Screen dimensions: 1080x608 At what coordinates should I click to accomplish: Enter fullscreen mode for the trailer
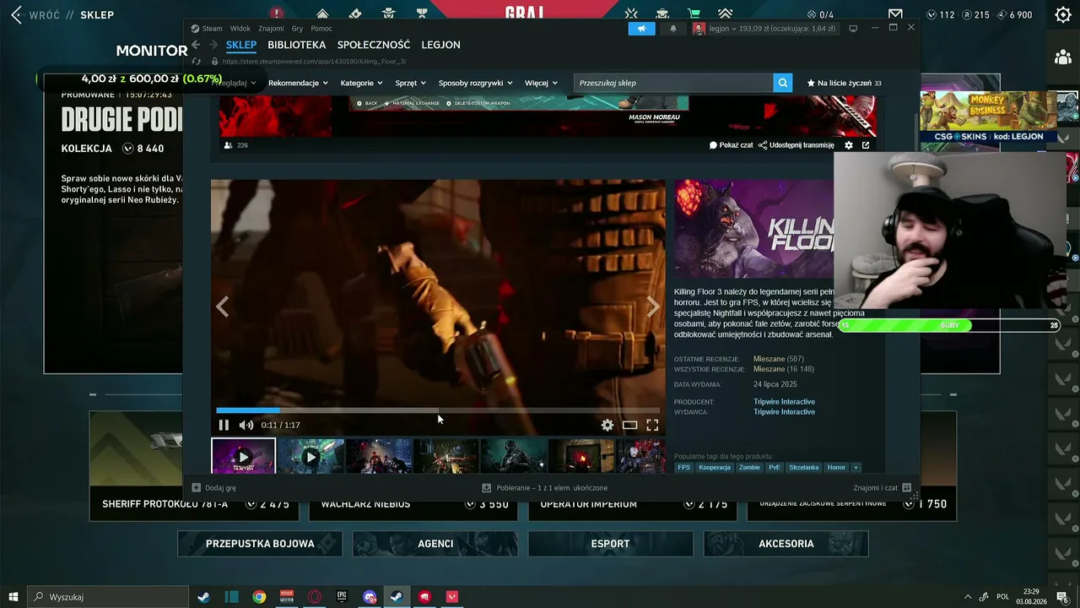pyautogui.click(x=652, y=426)
